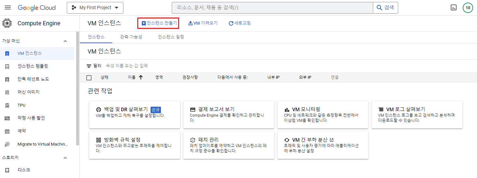Screen dimensions: 477x178
Task: Switch to the 인스턴스 일정 tab
Action: click(171, 37)
